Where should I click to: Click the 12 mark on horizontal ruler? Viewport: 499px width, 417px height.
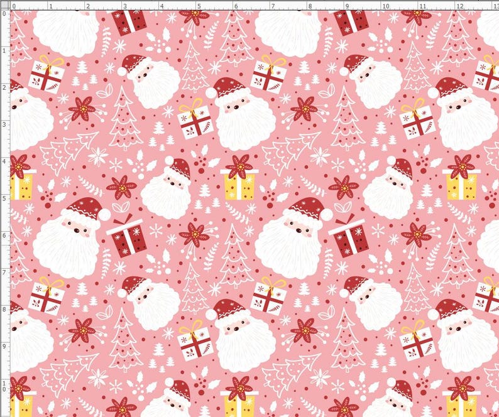[459, 6]
